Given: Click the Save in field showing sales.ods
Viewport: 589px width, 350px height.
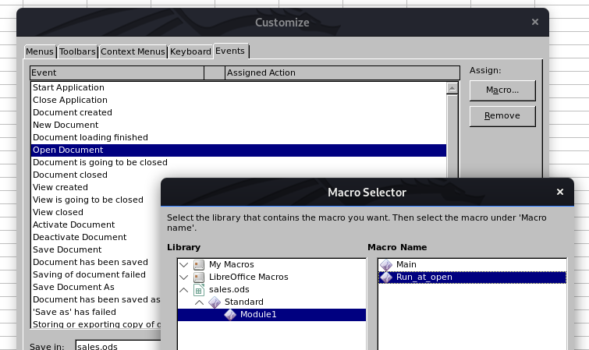Looking at the screenshot, I should tap(117, 345).
